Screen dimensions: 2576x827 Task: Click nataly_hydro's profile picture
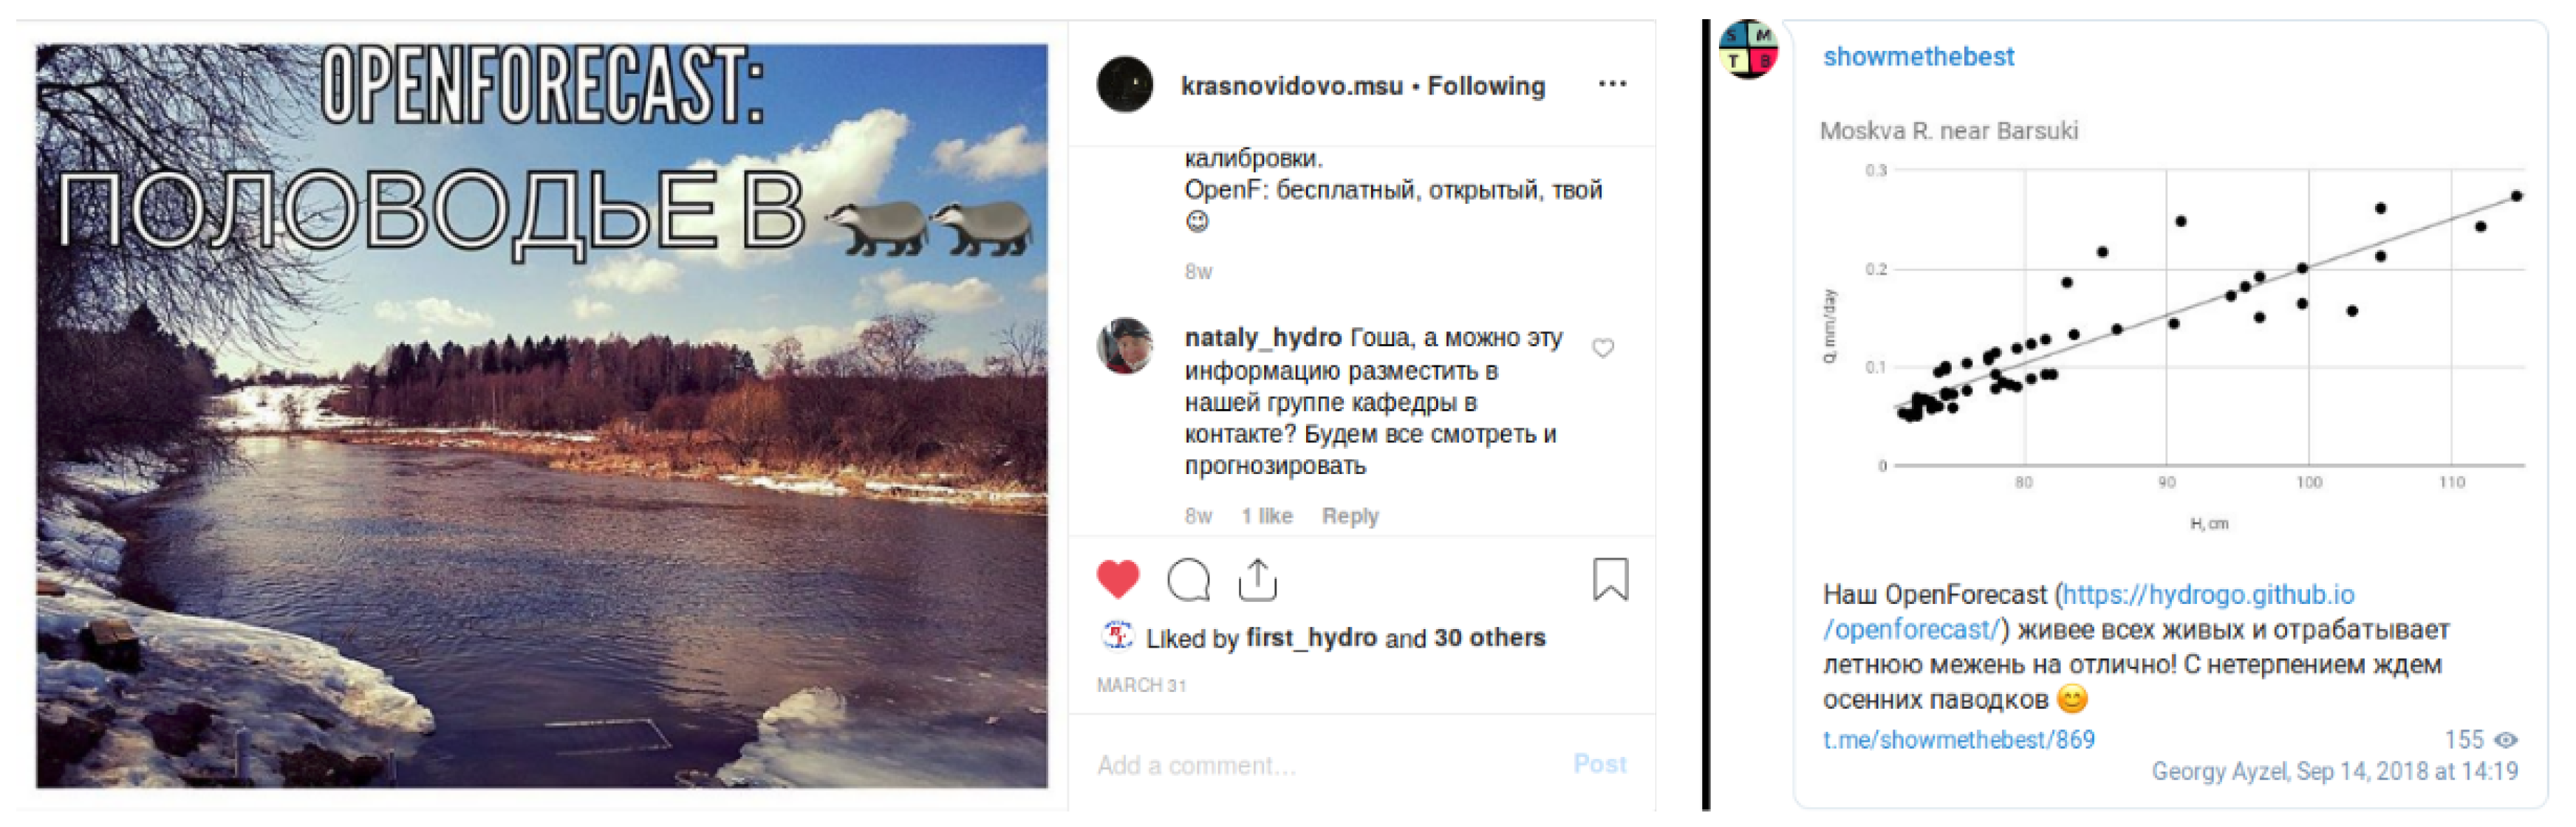1125,346
